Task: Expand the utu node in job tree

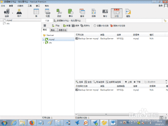Action: click(44, 43)
